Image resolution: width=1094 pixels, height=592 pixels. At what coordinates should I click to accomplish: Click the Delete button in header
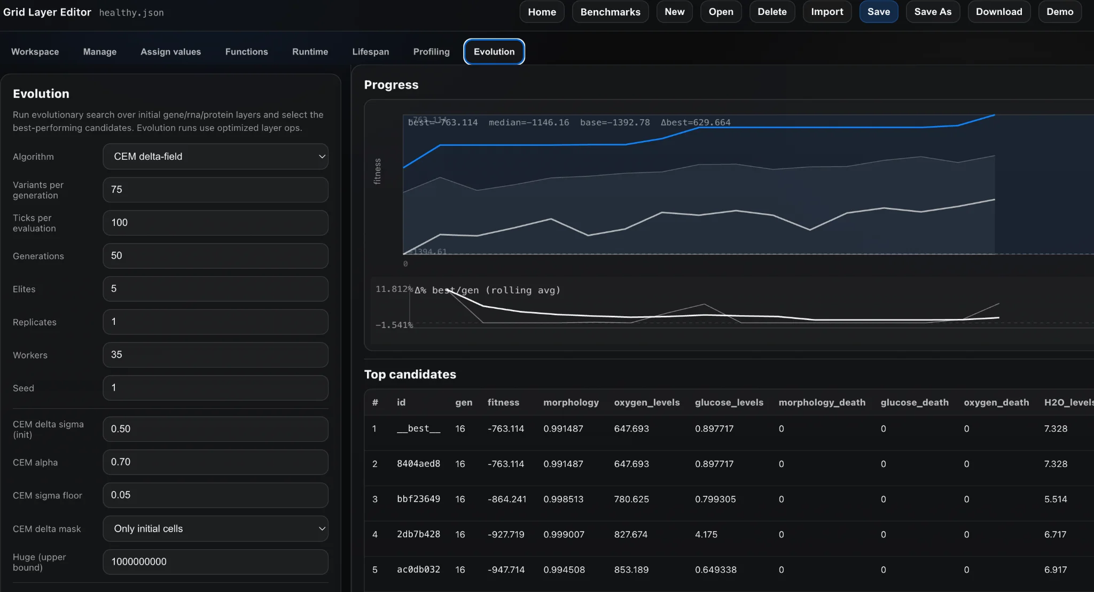click(x=772, y=12)
